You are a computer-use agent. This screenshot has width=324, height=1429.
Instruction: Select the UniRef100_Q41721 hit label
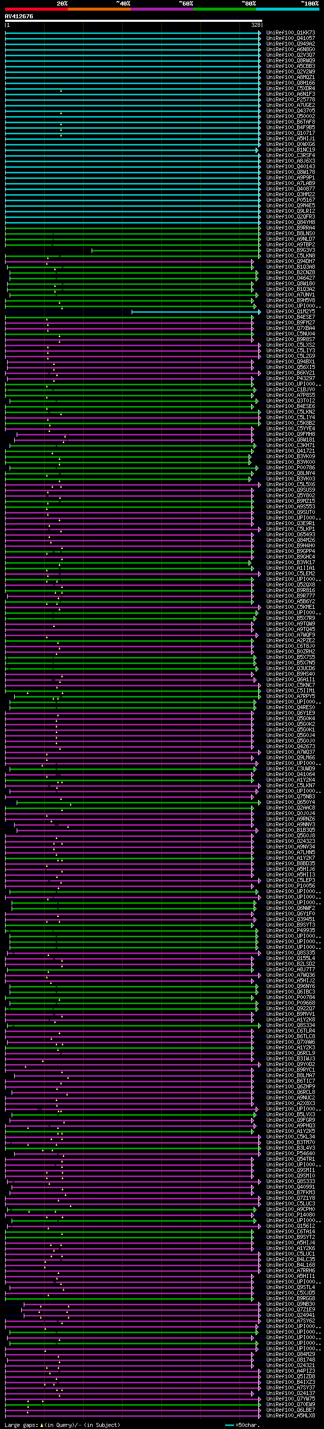(291, 451)
